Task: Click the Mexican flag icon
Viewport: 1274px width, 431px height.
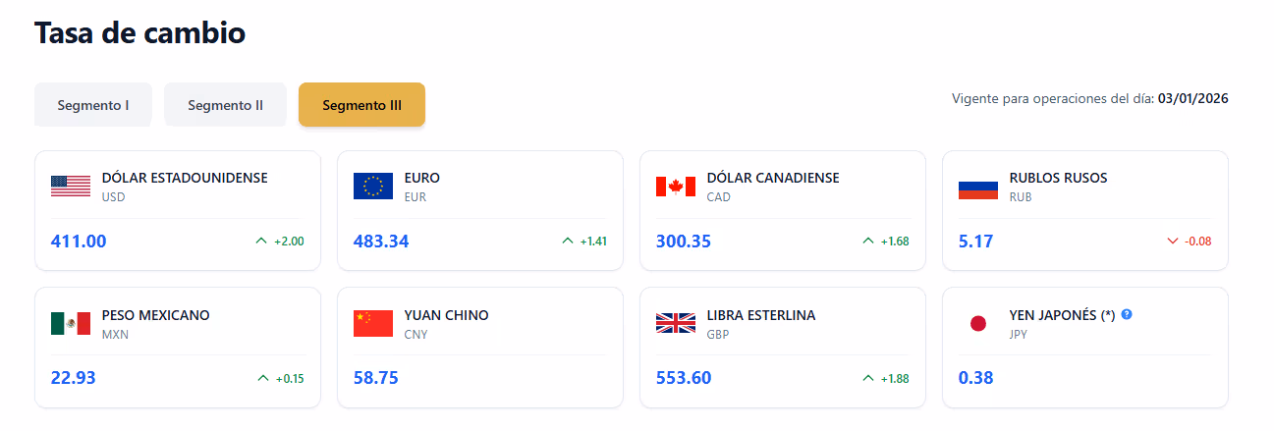Action: coord(71,323)
